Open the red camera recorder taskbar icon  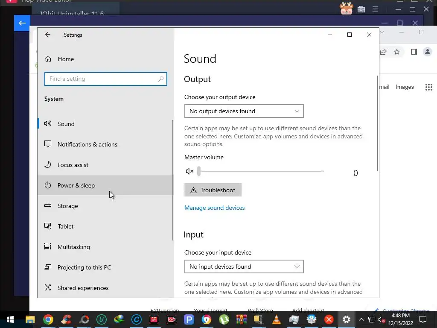[x=172, y=319]
